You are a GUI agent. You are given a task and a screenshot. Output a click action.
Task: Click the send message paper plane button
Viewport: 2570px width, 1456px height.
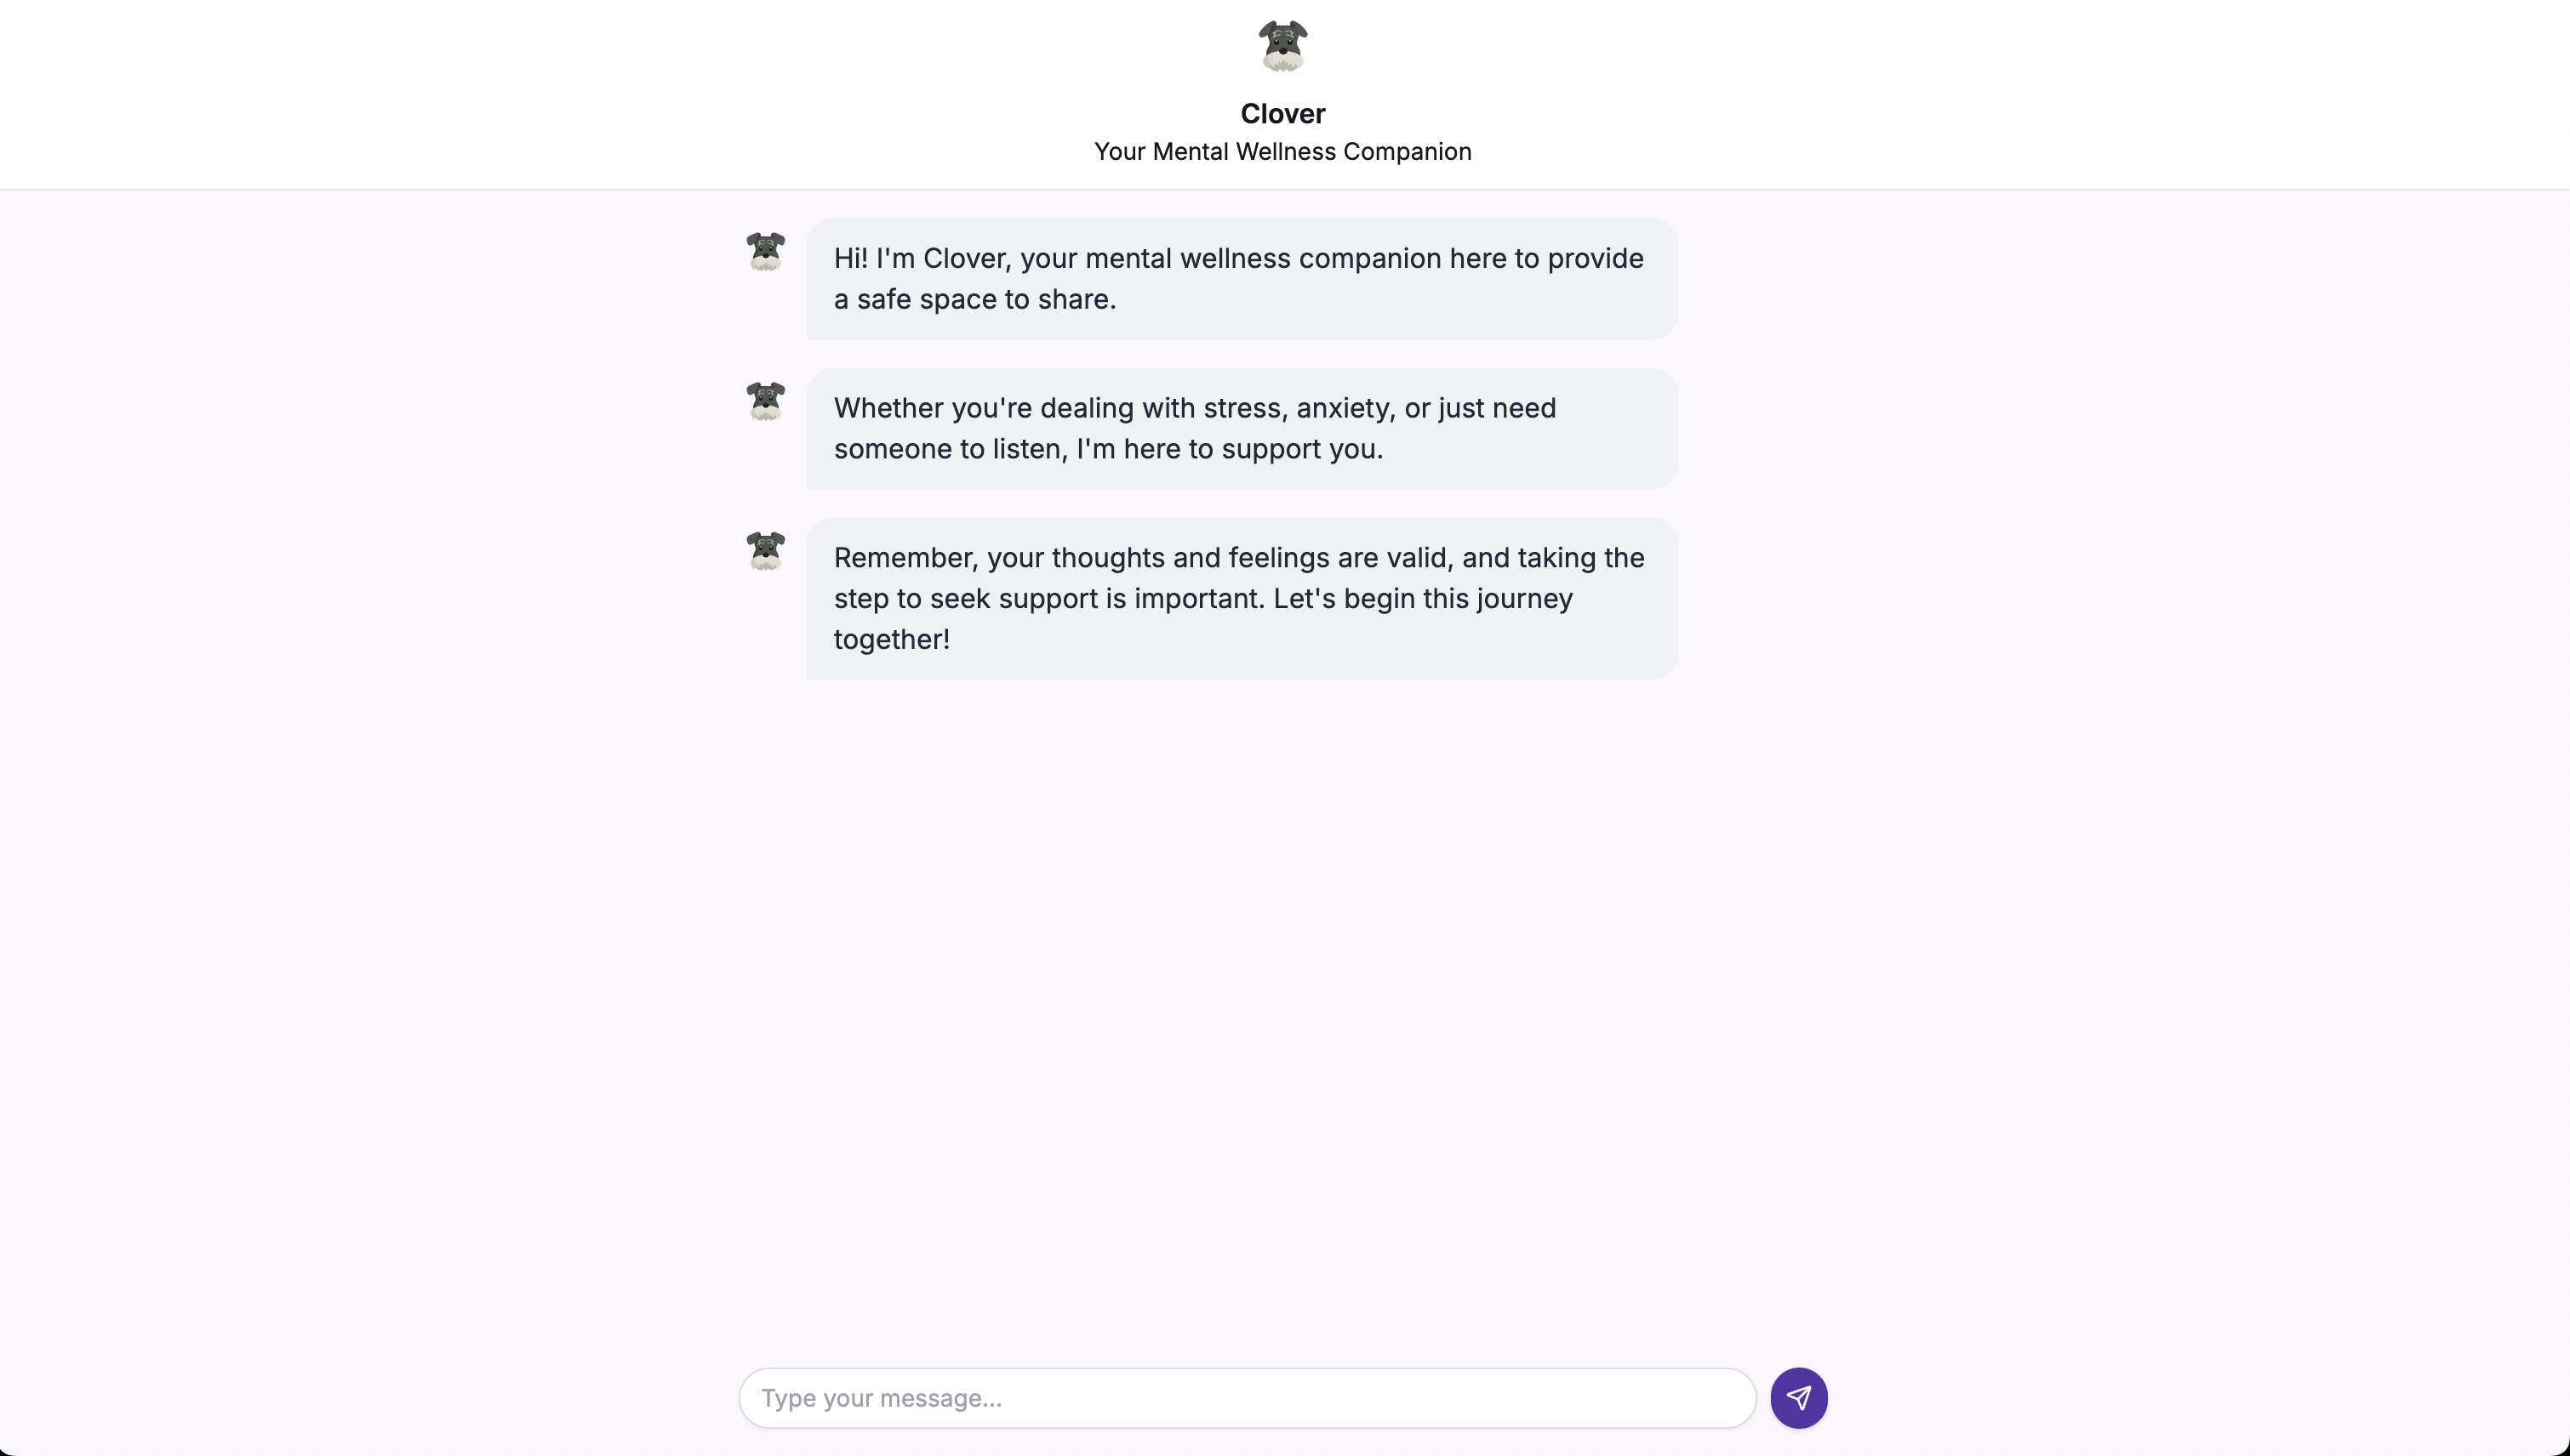coord(1797,1397)
